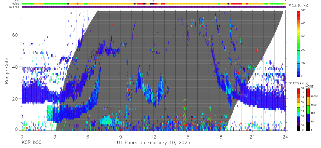Click the '6' tick on the UT hours axis

[x=88, y=137]
